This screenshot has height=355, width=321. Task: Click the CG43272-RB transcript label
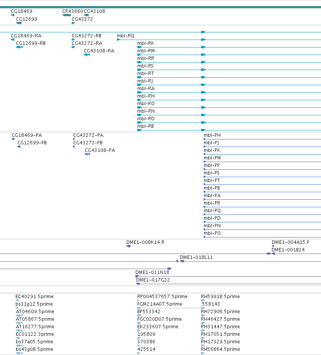(x=86, y=36)
